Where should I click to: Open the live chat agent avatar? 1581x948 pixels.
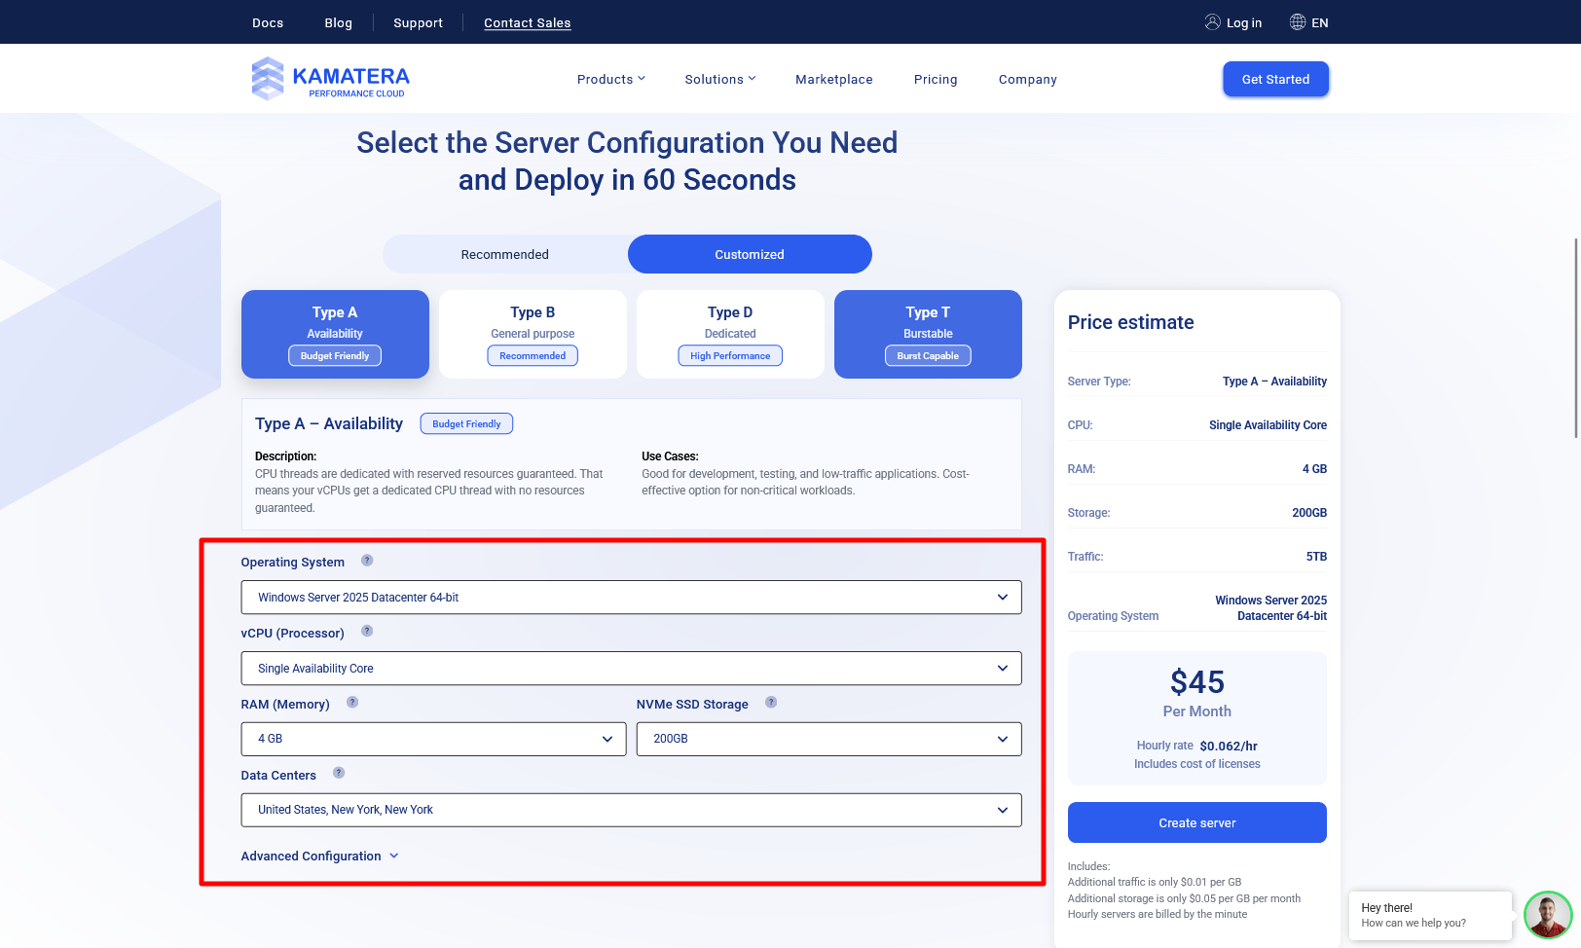point(1547,915)
